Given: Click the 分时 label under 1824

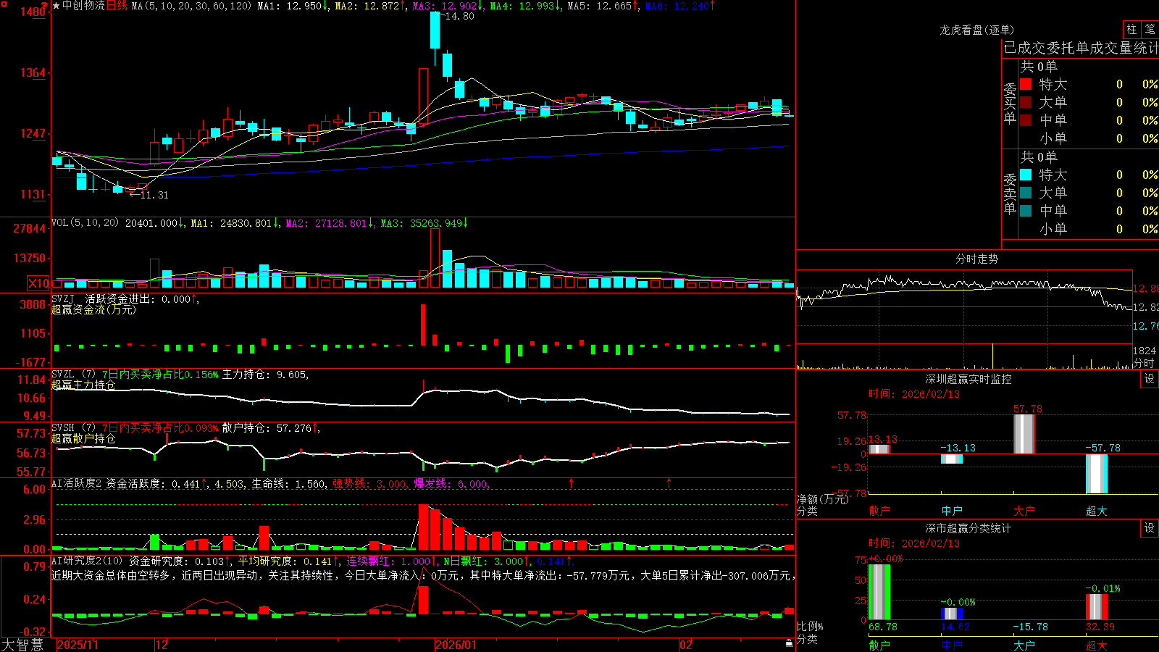Looking at the screenshot, I should 1144,363.
